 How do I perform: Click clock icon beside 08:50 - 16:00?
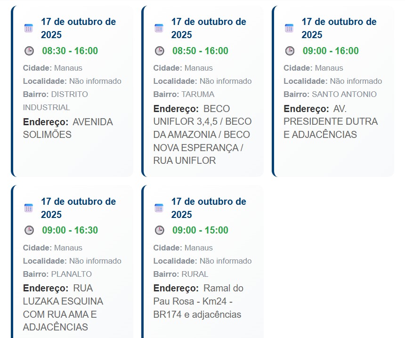(160, 51)
